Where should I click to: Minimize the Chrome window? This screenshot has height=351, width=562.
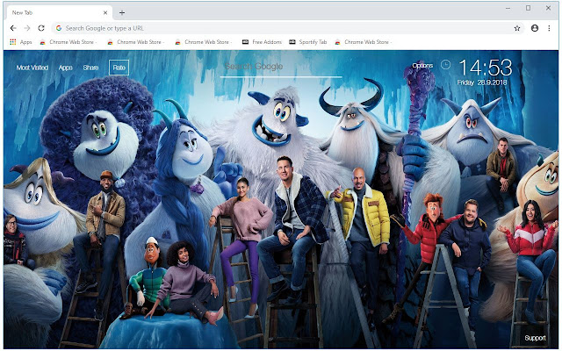(508, 8)
